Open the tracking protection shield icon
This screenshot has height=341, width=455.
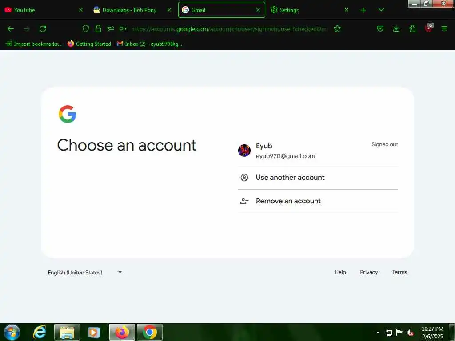click(86, 28)
